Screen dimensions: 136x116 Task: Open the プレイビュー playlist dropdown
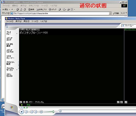click(129, 26)
